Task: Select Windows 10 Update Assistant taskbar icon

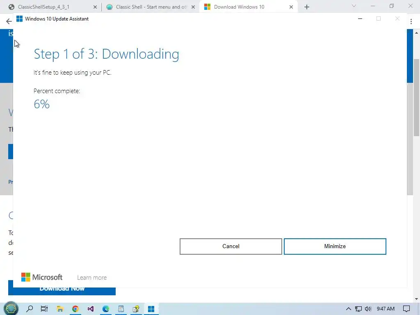Action: pyautogui.click(x=151, y=309)
